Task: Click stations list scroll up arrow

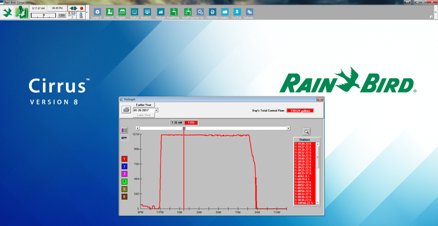Action: (x=318, y=144)
